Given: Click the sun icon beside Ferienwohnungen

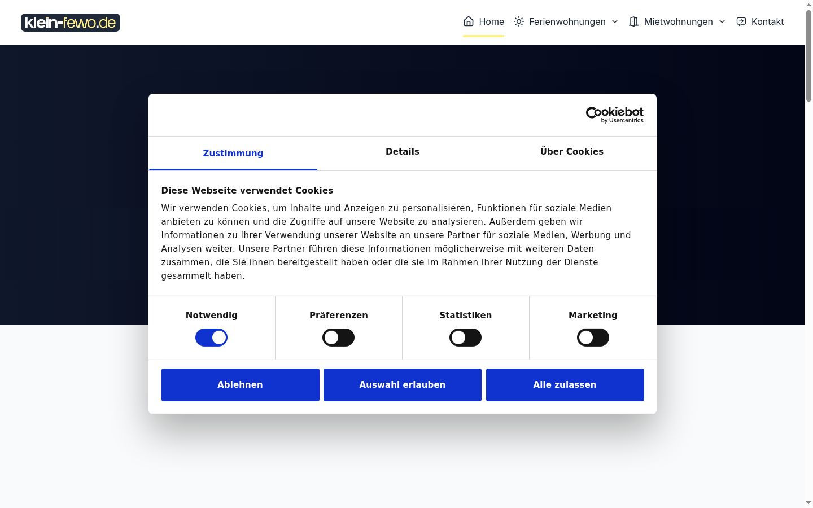Looking at the screenshot, I should [x=519, y=21].
